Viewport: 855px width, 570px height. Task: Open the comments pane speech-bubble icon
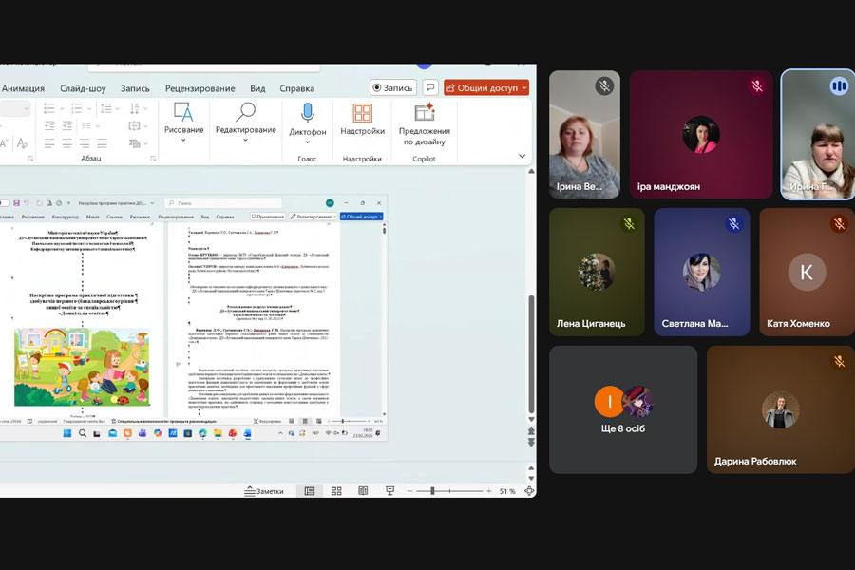coord(430,87)
